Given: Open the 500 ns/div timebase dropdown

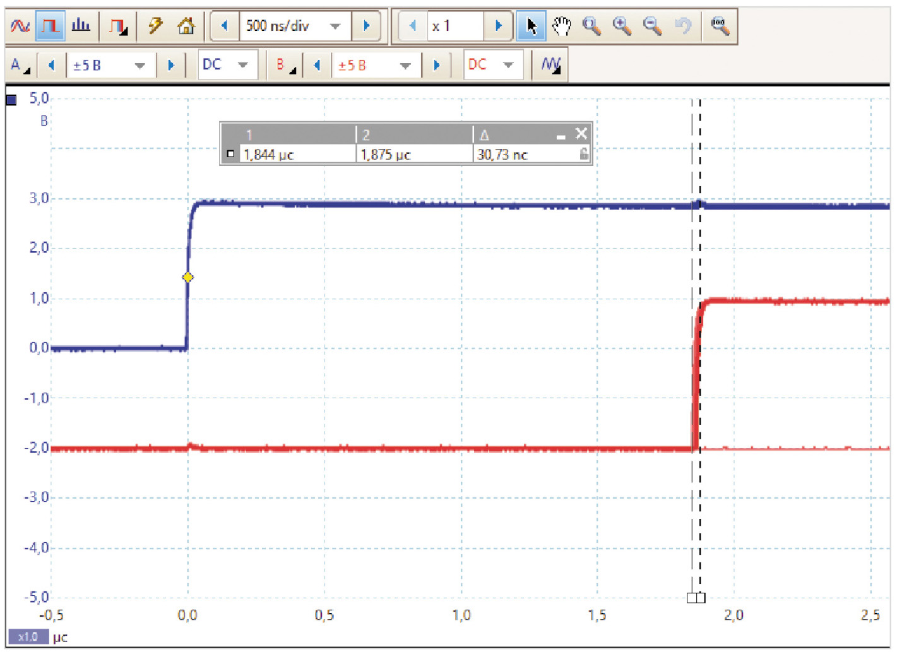Looking at the screenshot, I should [335, 27].
